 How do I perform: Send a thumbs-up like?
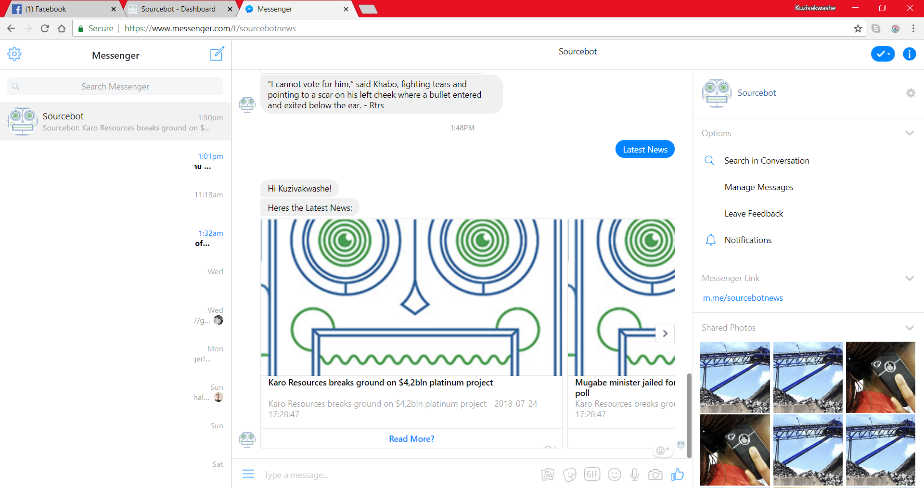(678, 475)
